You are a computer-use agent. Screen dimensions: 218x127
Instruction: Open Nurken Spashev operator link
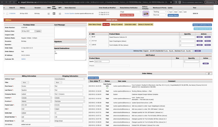click(x=70, y=14)
